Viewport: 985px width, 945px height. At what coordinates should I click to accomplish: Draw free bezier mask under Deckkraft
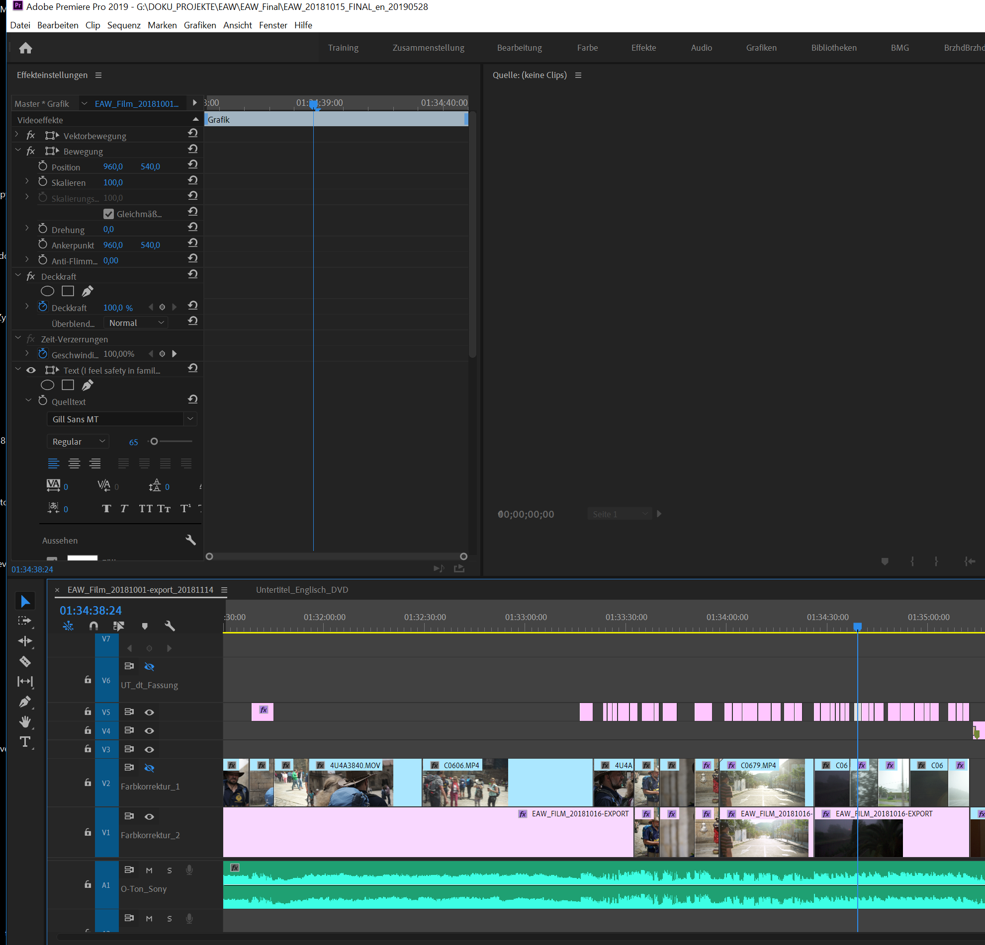(88, 291)
